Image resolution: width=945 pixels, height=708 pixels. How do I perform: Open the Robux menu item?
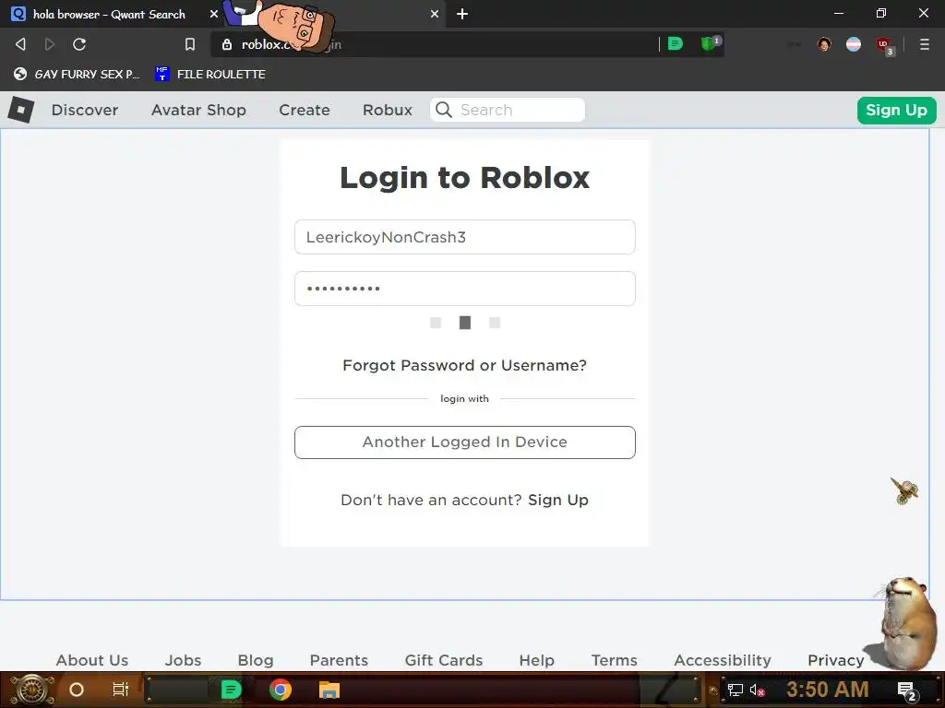coord(388,111)
